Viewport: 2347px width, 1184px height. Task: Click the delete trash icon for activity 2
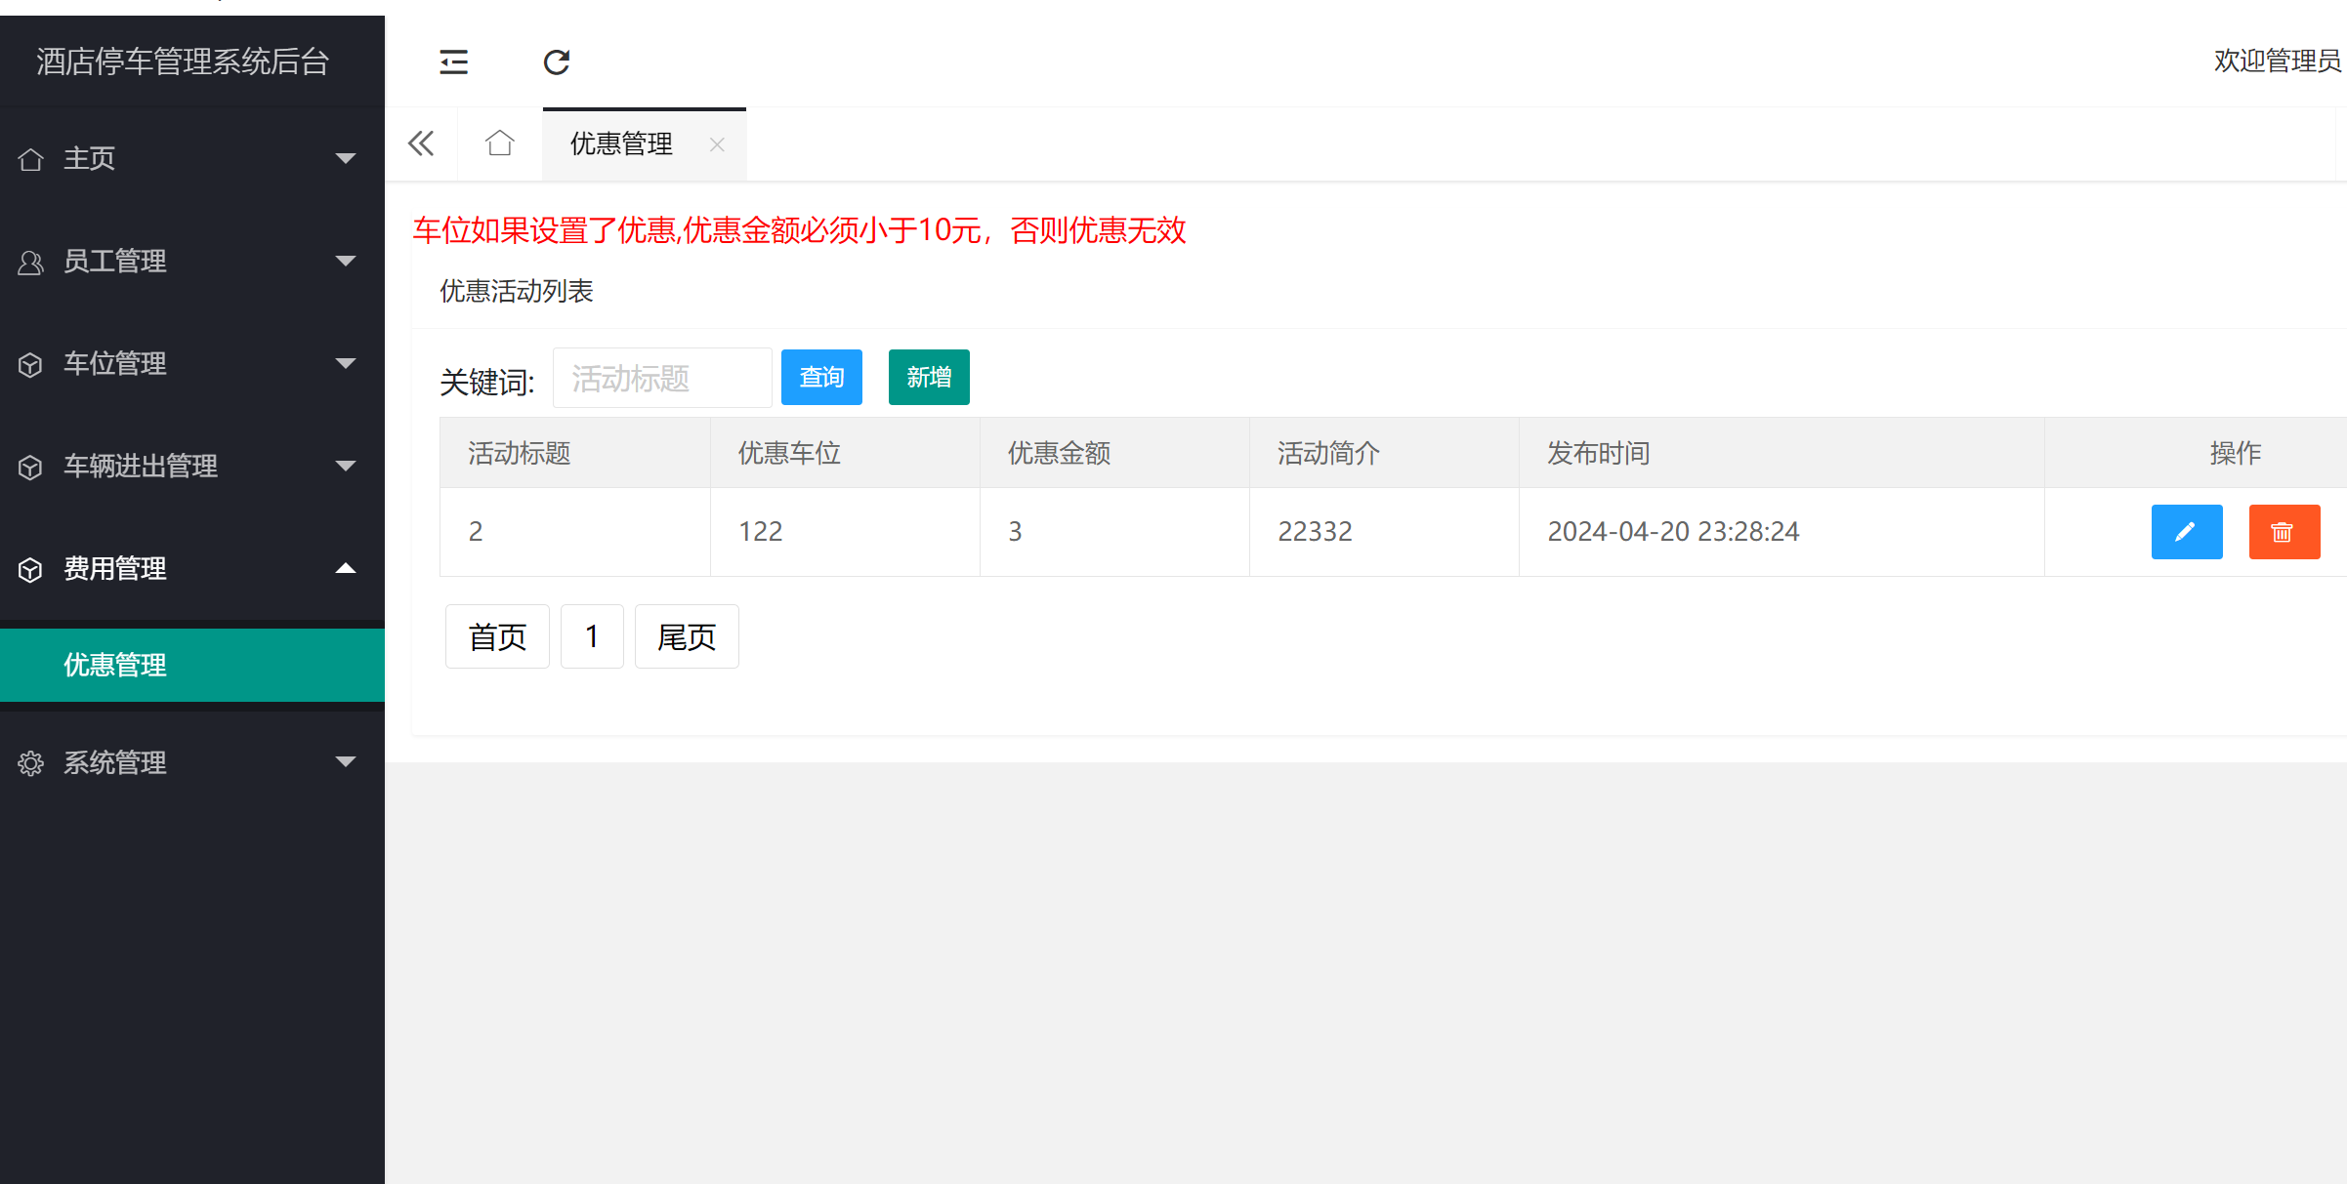tap(2284, 532)
